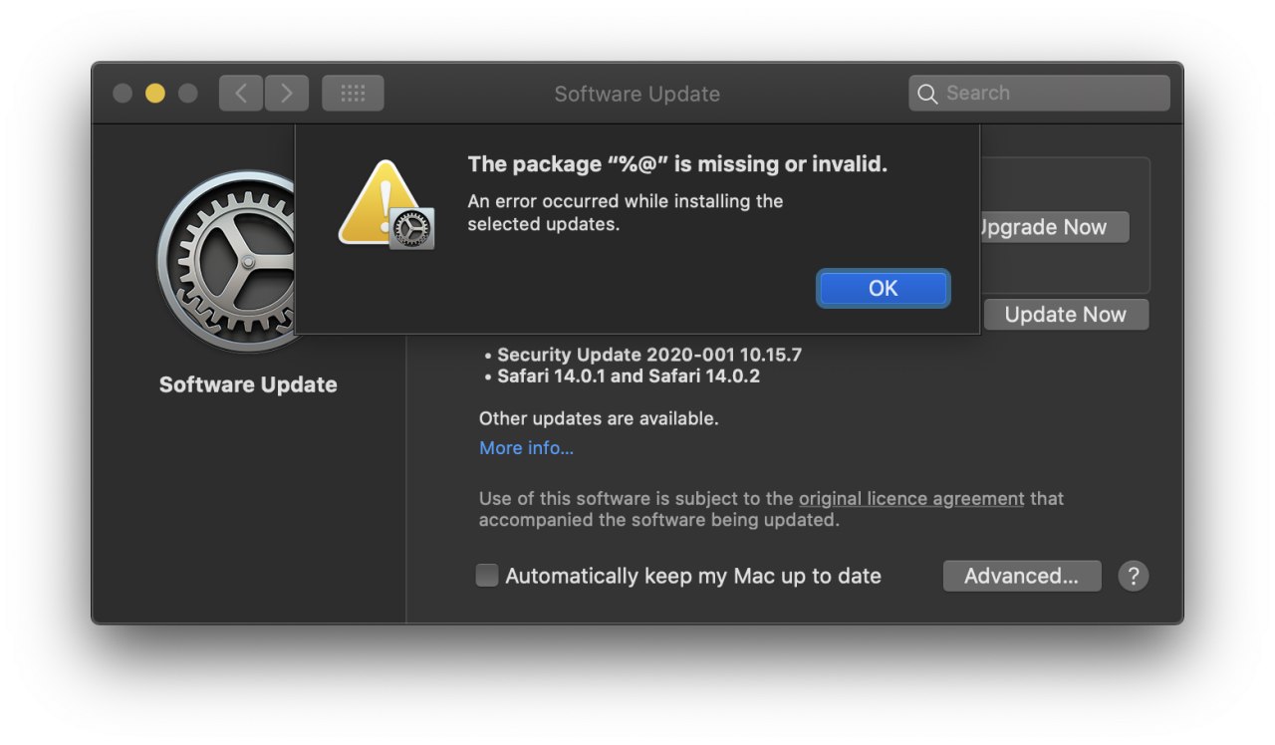
Task: Show all preferences using the grid icon
Action: tap(353, 94)
